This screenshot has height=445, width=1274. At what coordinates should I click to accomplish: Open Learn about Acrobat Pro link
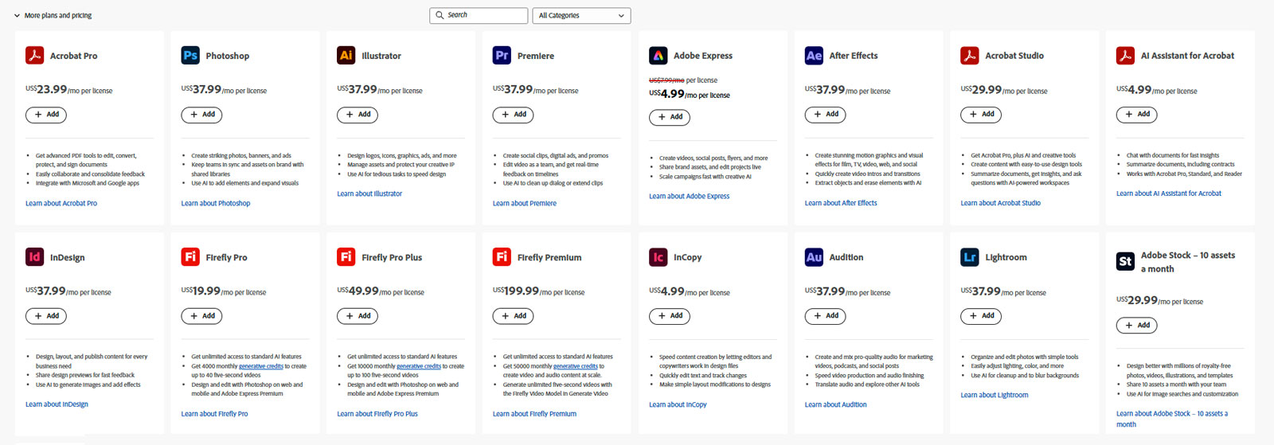[61, 204]
